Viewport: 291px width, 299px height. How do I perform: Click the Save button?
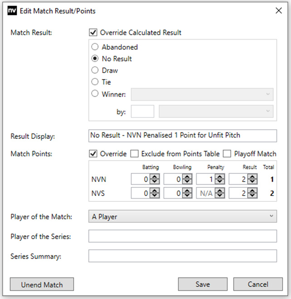pyautogui.click(x=203, y=284)
